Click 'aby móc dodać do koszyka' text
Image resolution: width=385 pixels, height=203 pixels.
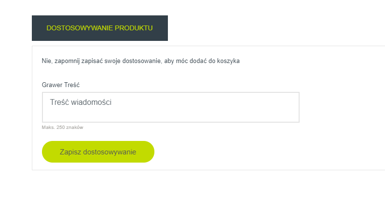pos(202,61)
